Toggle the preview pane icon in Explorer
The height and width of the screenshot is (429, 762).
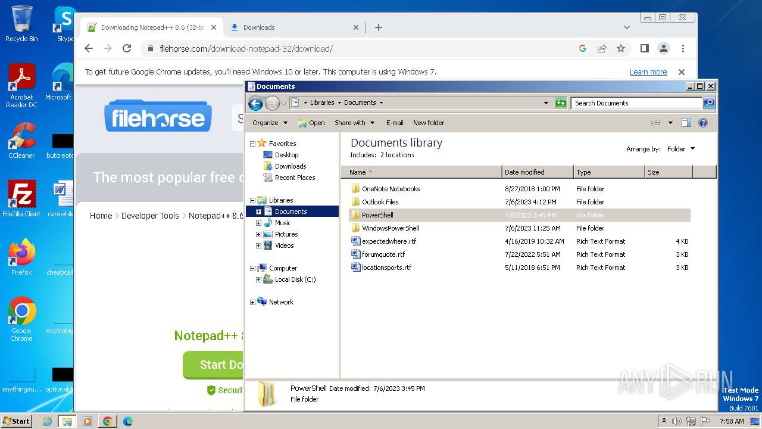[x=686, y=123]
